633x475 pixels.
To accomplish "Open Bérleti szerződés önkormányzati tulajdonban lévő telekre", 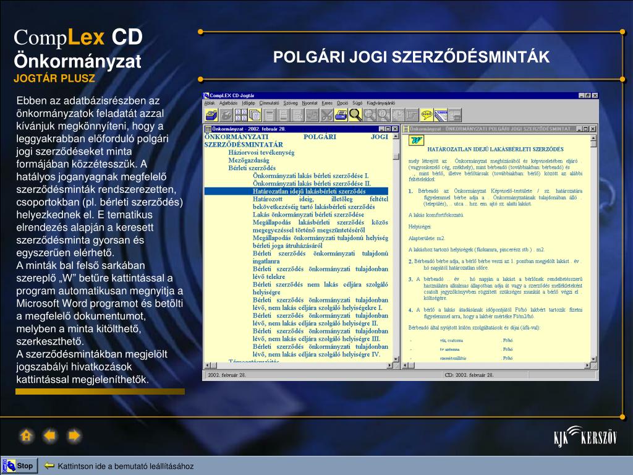I will click(320, 273).
